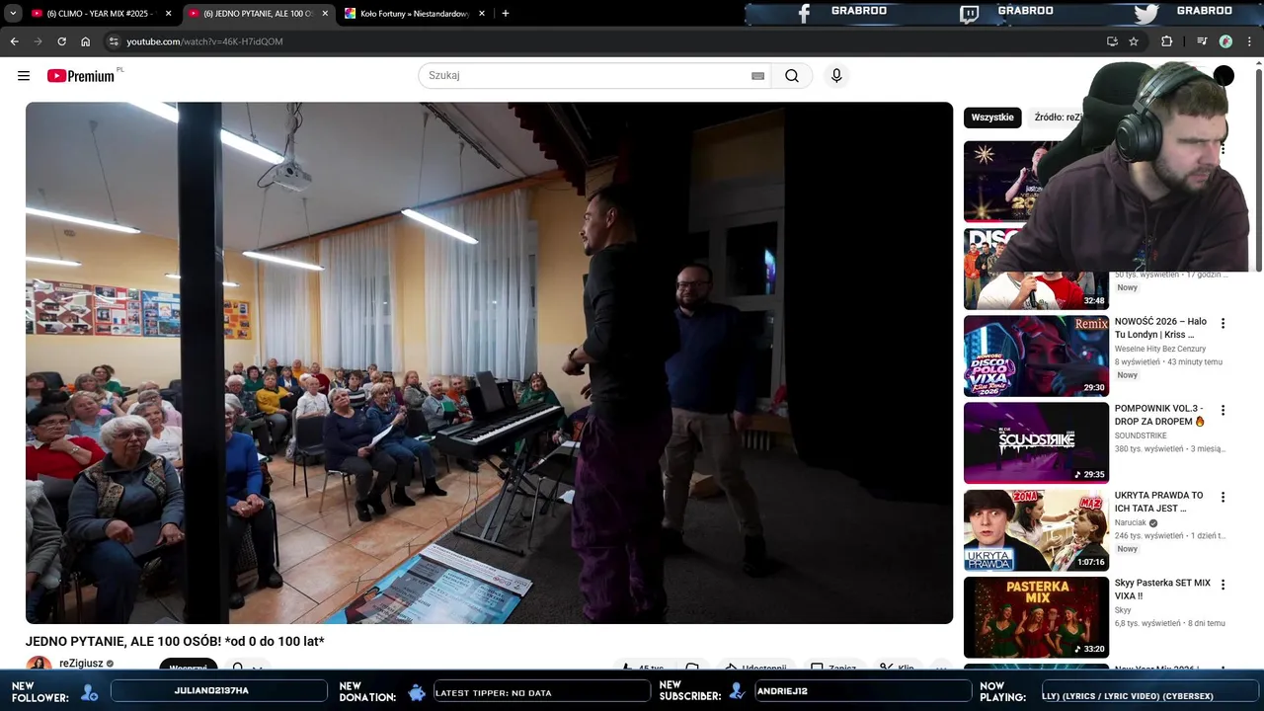
Task: Open UKRYTA PRAWDA TO ICH TATA JEST title
Action: pos(1158,502)
